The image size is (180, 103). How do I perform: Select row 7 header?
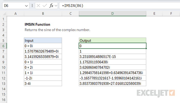[x=3, y=51]
